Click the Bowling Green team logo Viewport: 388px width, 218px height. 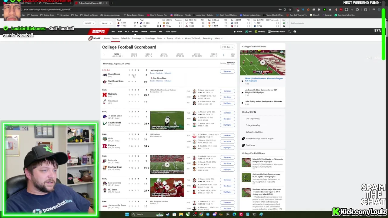(105, 168)
